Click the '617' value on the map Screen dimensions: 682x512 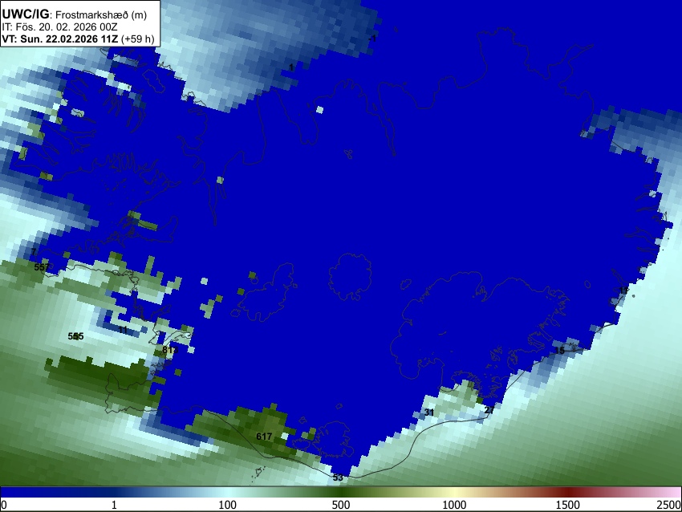(x=264, y=437)
